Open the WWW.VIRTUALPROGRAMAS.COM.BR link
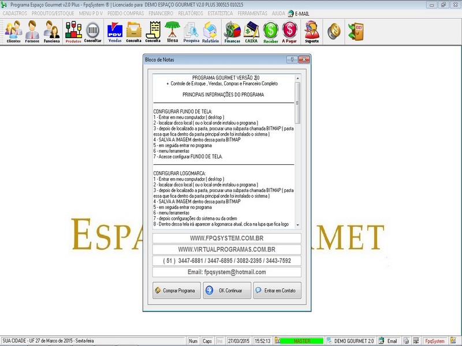 tap(226, 250)
